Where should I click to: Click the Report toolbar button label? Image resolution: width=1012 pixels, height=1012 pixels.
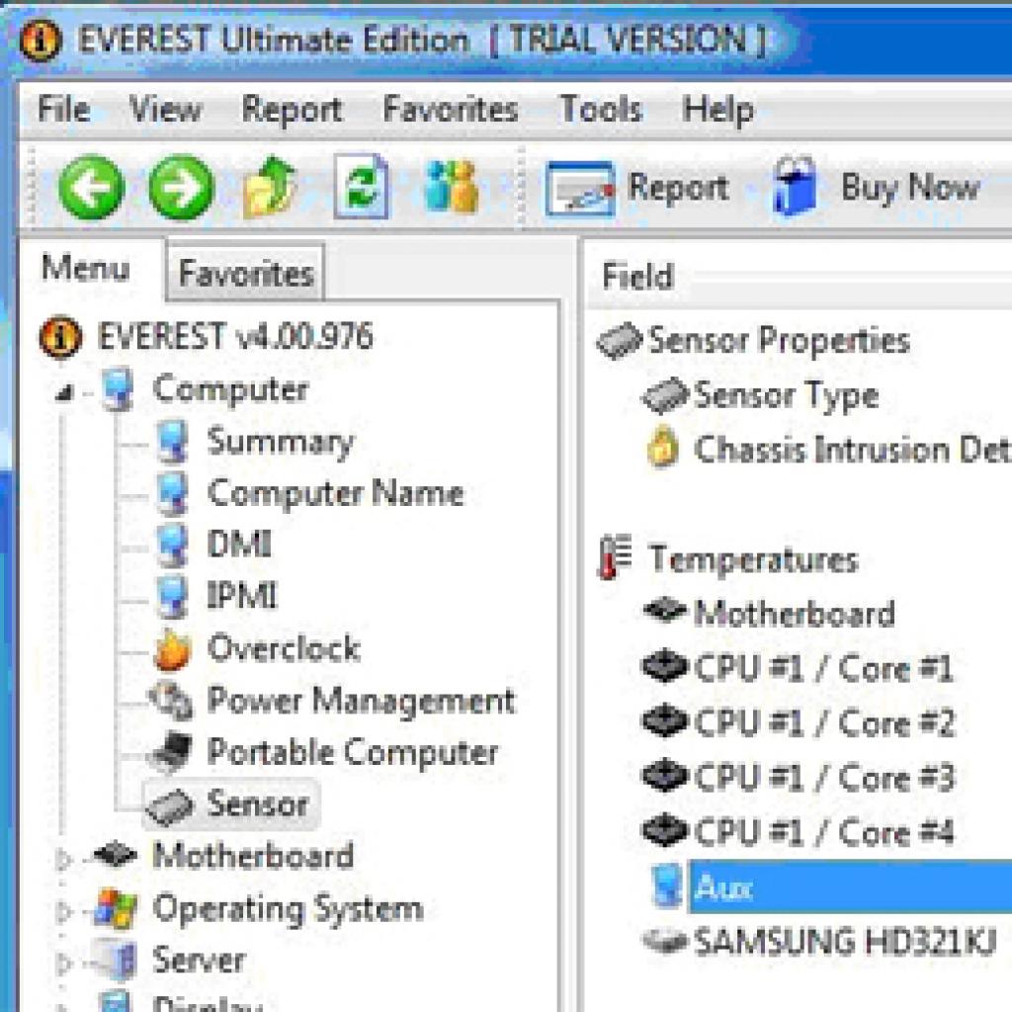pyautogui.click(x=678, y=189)
